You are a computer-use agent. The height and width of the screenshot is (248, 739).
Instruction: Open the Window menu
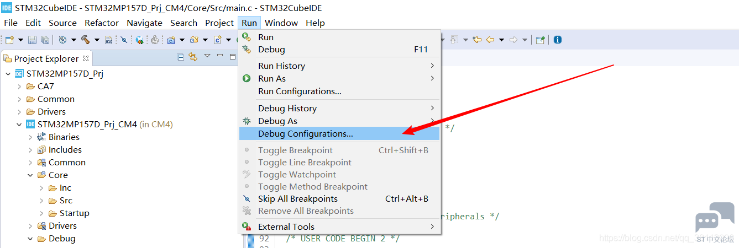point(281,23)
